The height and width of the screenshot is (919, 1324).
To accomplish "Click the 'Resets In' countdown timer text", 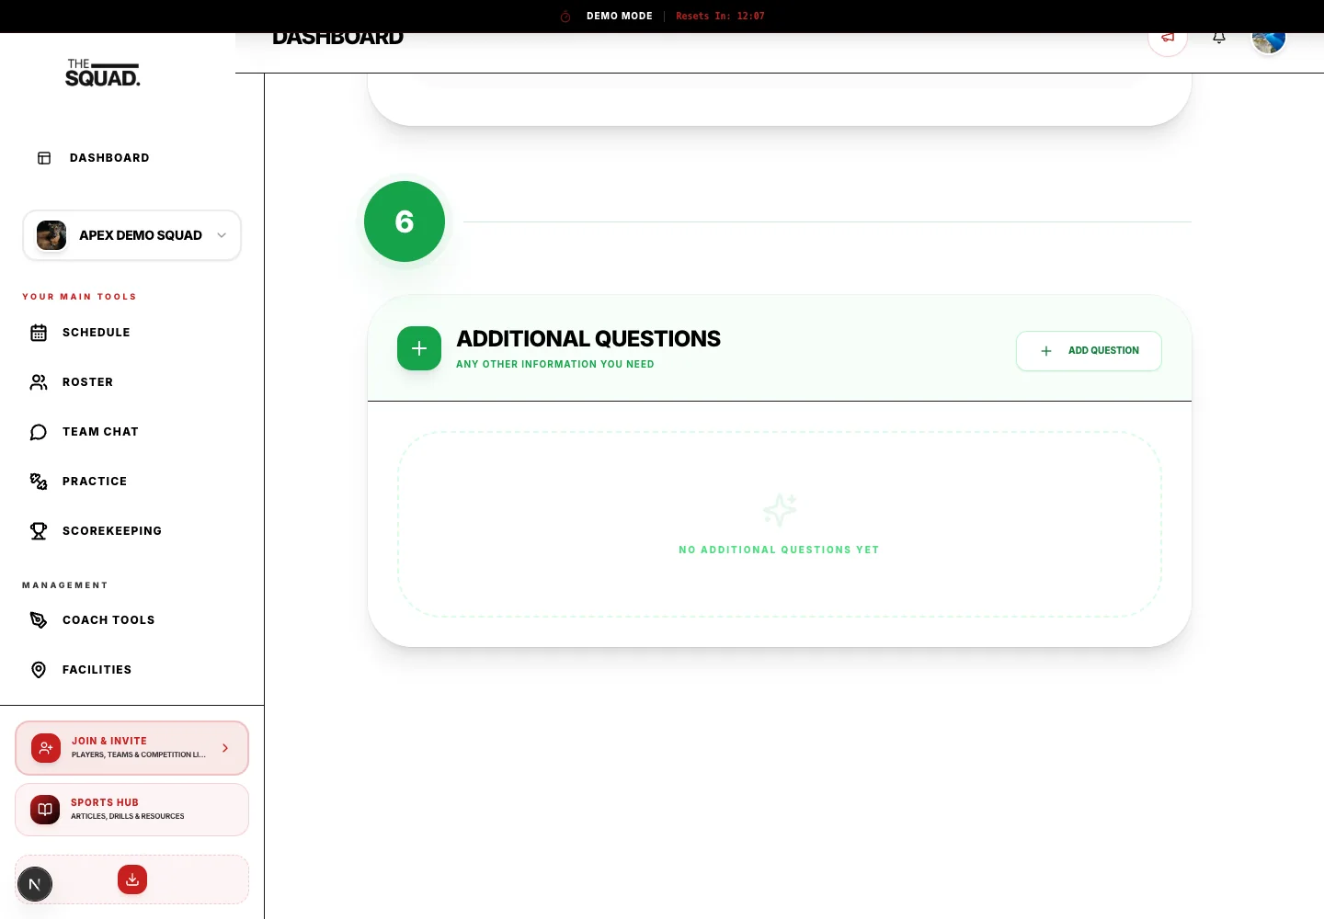I will [x=720, y=17].
